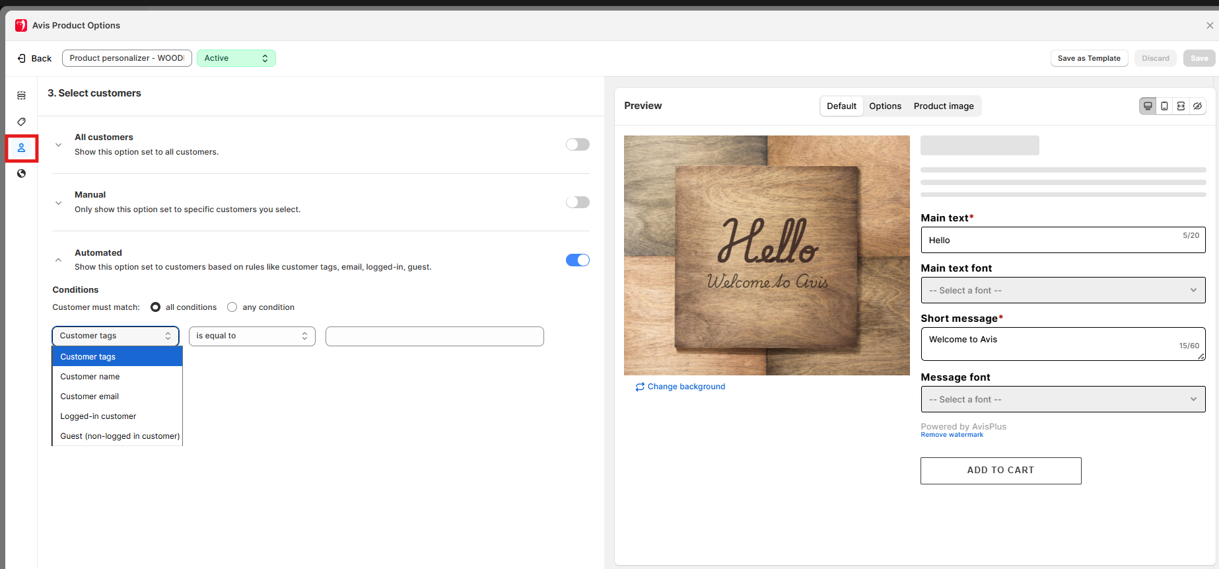Enable the All customers toggle
The height and width of the screenshot is (569, 1219).
[577, 145]
